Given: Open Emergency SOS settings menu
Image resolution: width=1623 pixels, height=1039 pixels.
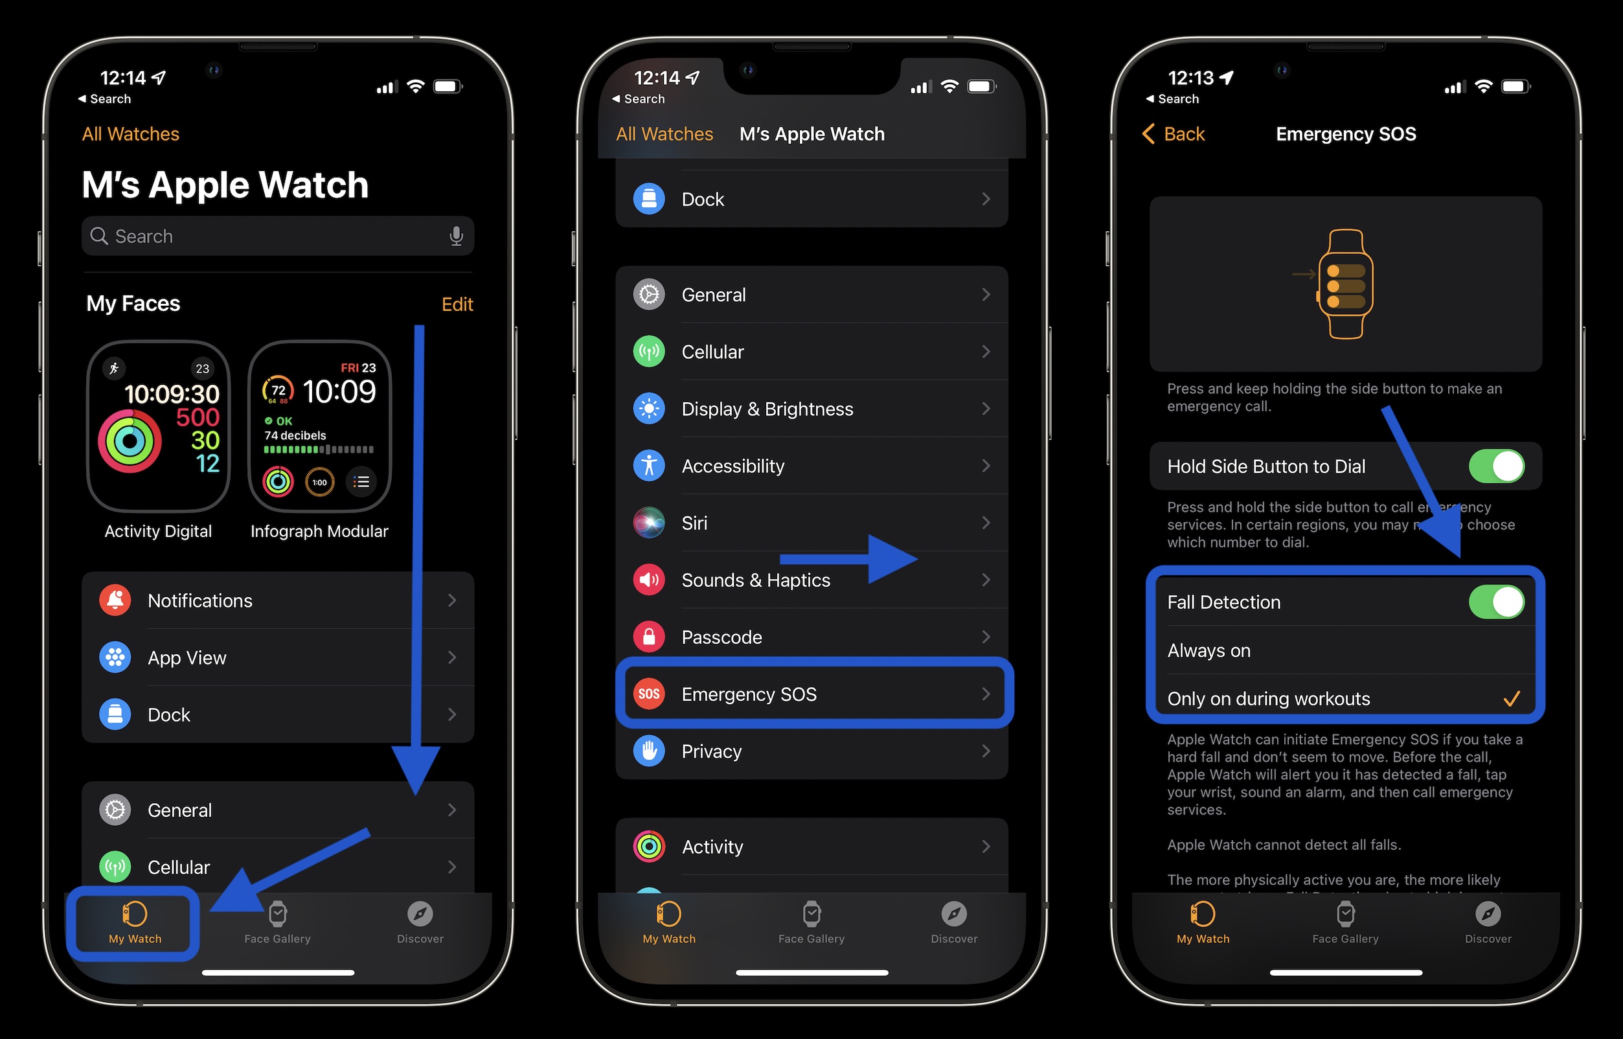Looking at the screenshot, I should 813,691.
